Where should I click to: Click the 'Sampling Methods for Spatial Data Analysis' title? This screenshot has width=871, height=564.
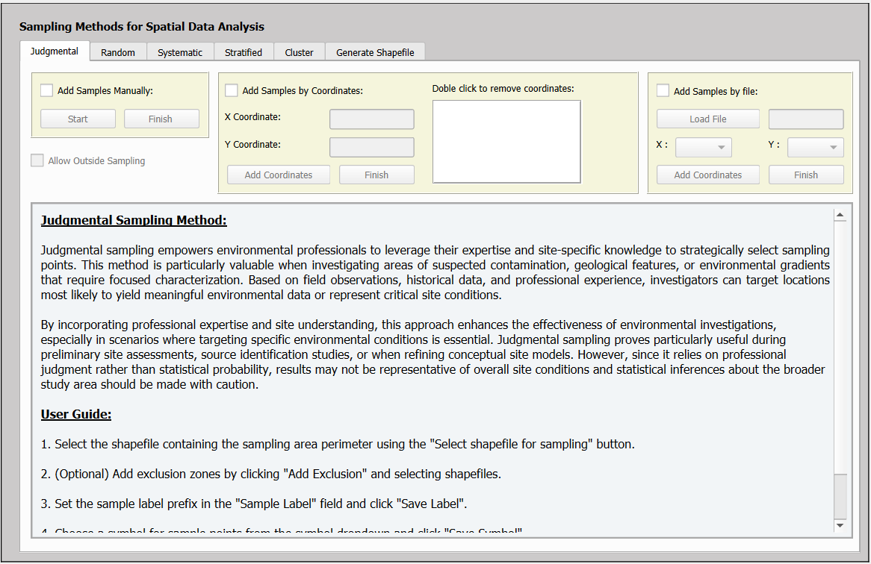[142, 27]
